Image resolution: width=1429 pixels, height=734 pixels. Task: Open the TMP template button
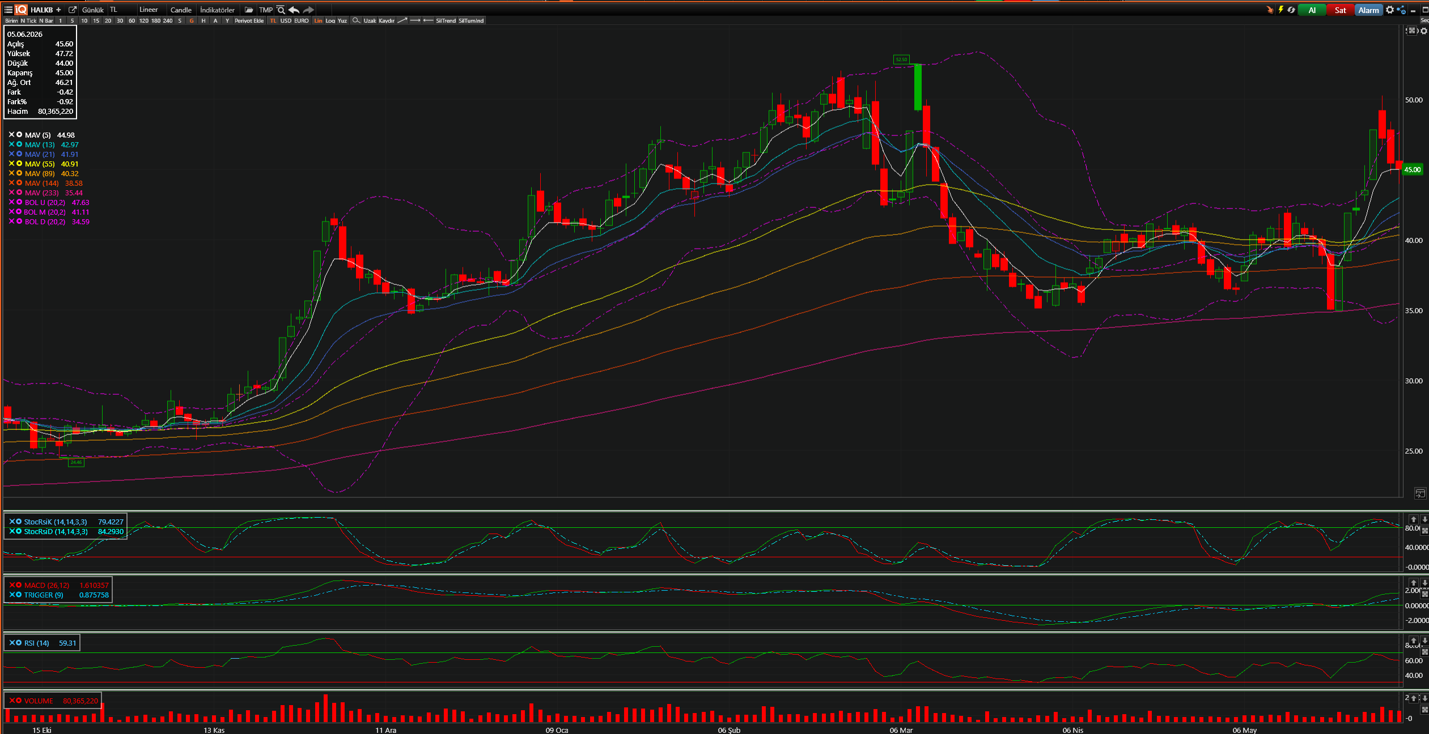tap(266, 10)
